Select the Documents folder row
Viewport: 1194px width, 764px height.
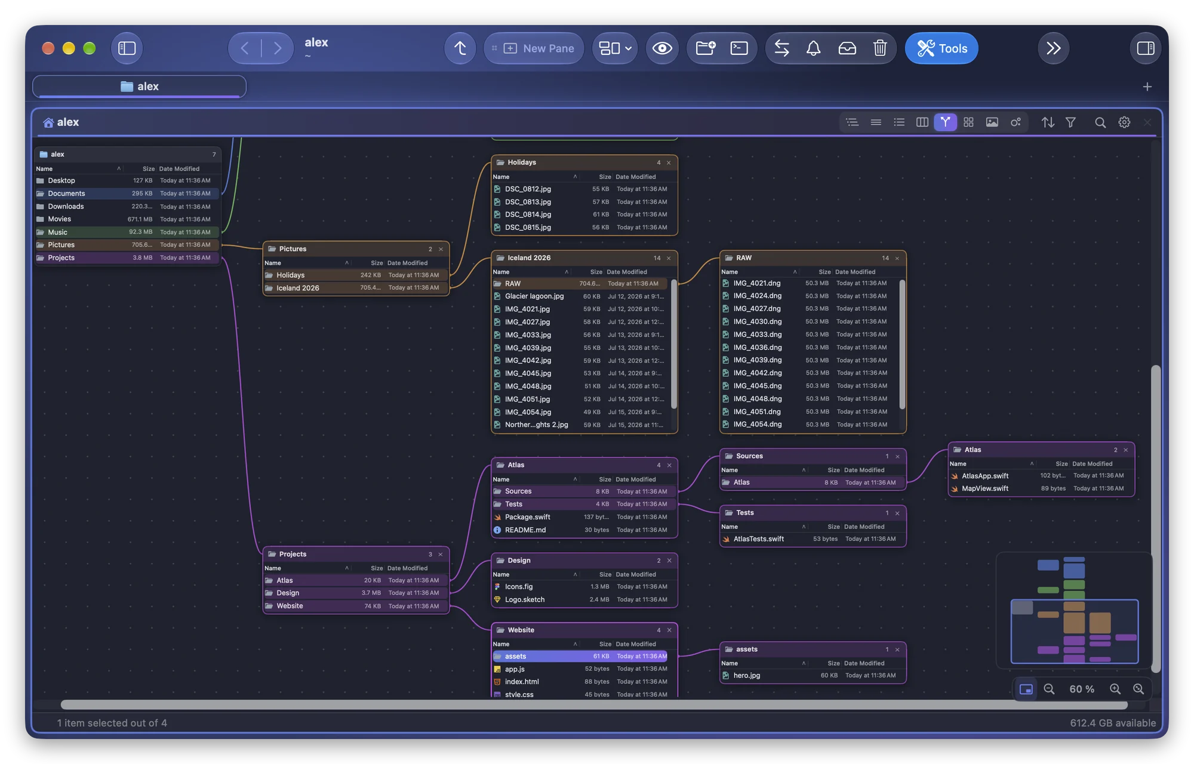127,193
